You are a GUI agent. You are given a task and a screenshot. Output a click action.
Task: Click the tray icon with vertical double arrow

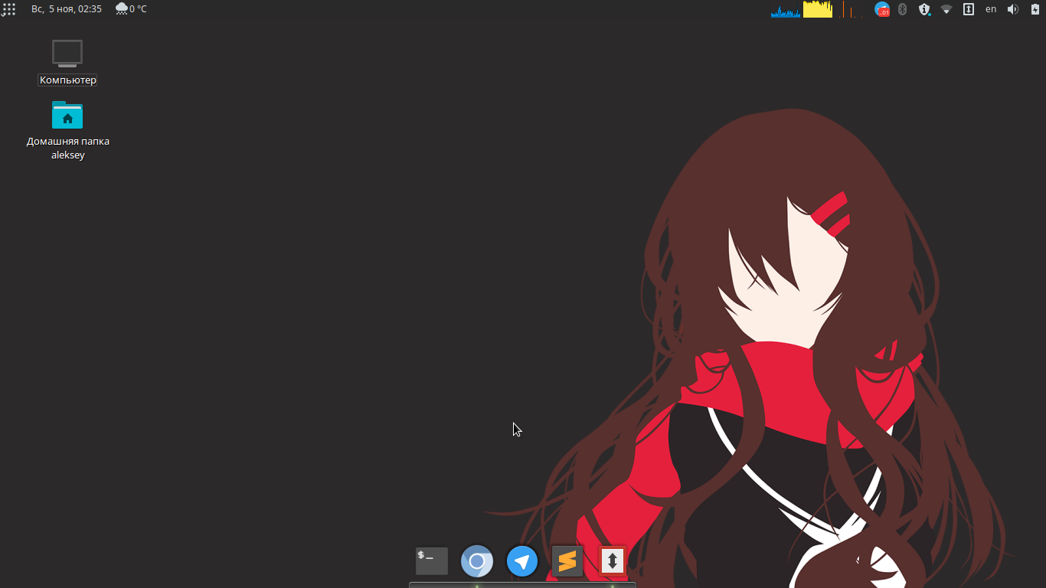point(969,9)
